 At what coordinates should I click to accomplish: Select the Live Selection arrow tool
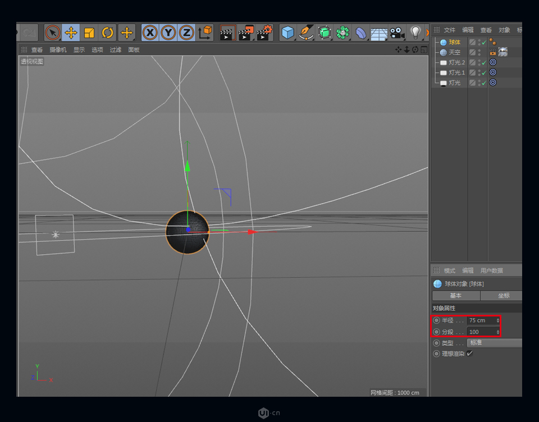point(52,33)
